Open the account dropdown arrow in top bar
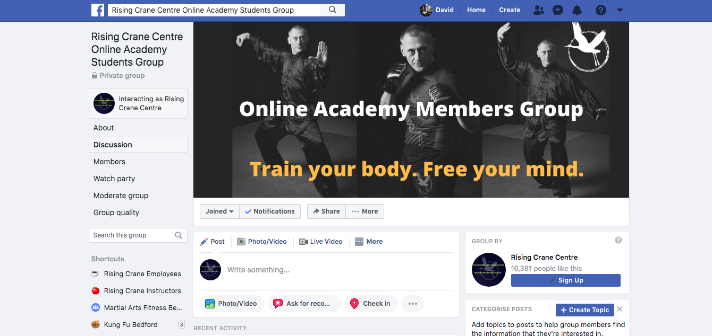 coord(620,10)
